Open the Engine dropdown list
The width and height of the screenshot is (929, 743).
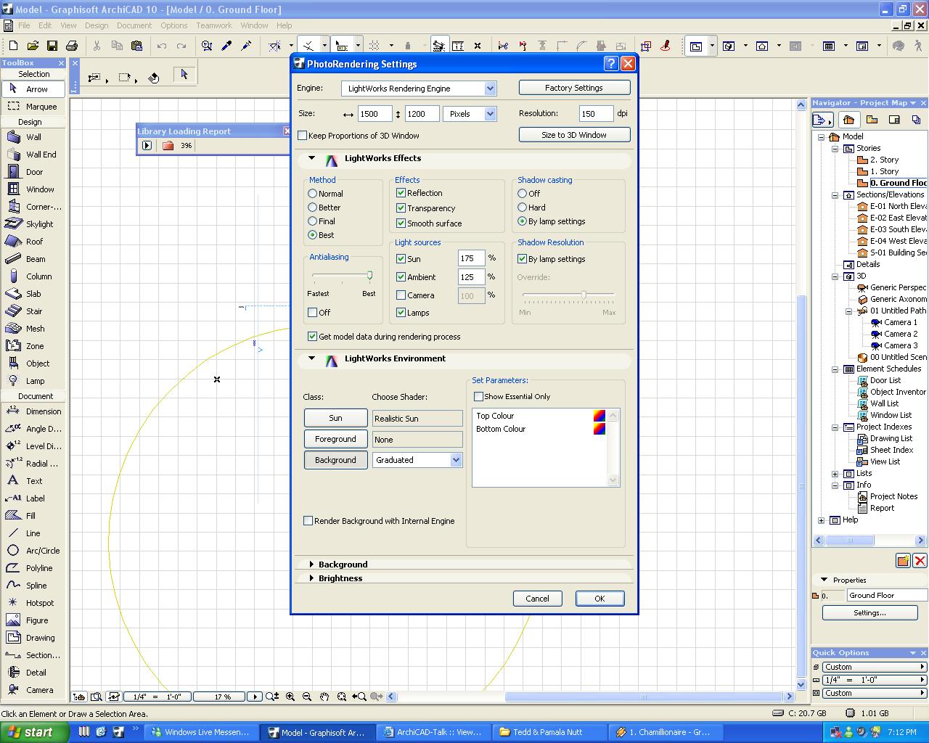coord(490,89)
